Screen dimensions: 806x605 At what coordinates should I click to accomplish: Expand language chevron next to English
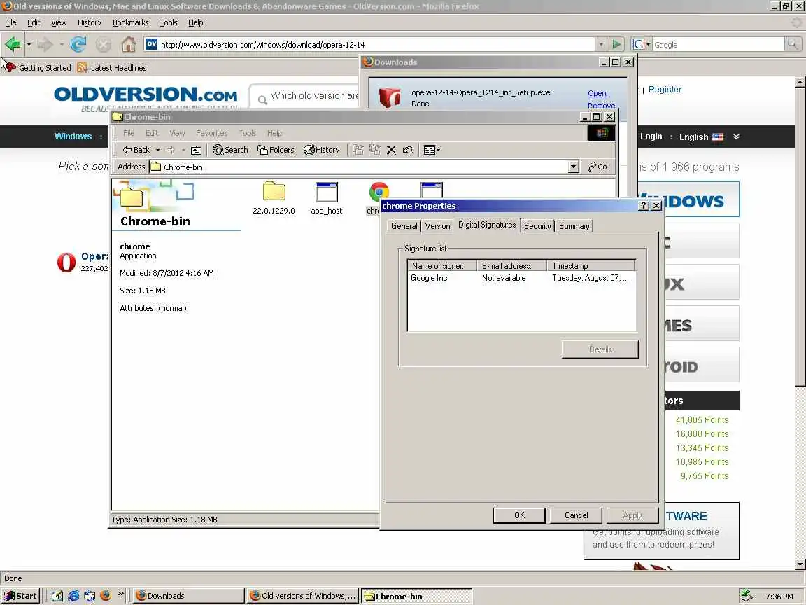(736, 137)
